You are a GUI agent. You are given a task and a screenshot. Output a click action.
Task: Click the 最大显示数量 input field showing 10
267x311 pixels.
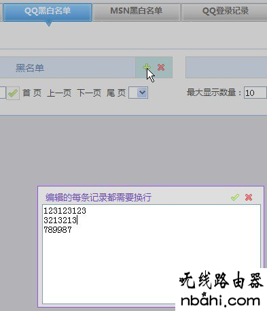pos(255,93)
